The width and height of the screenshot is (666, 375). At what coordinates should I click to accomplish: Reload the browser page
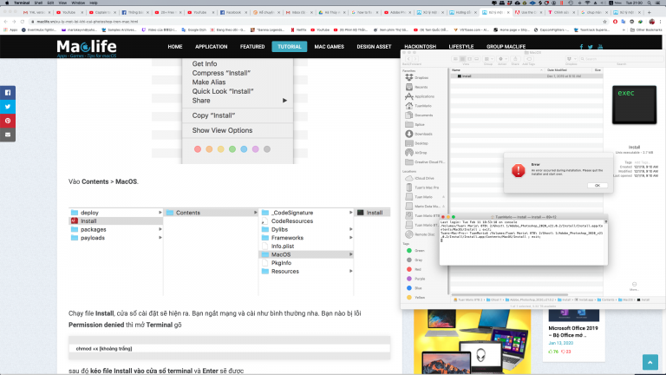tap(22, 21)
